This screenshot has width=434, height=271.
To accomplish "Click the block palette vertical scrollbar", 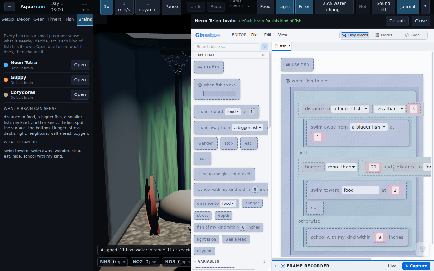I will pyautogui.click(x=270, y=90).
